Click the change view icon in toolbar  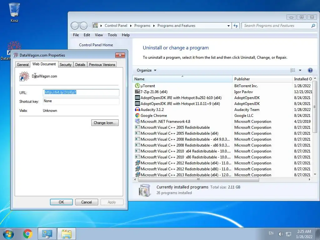(292, 70)
